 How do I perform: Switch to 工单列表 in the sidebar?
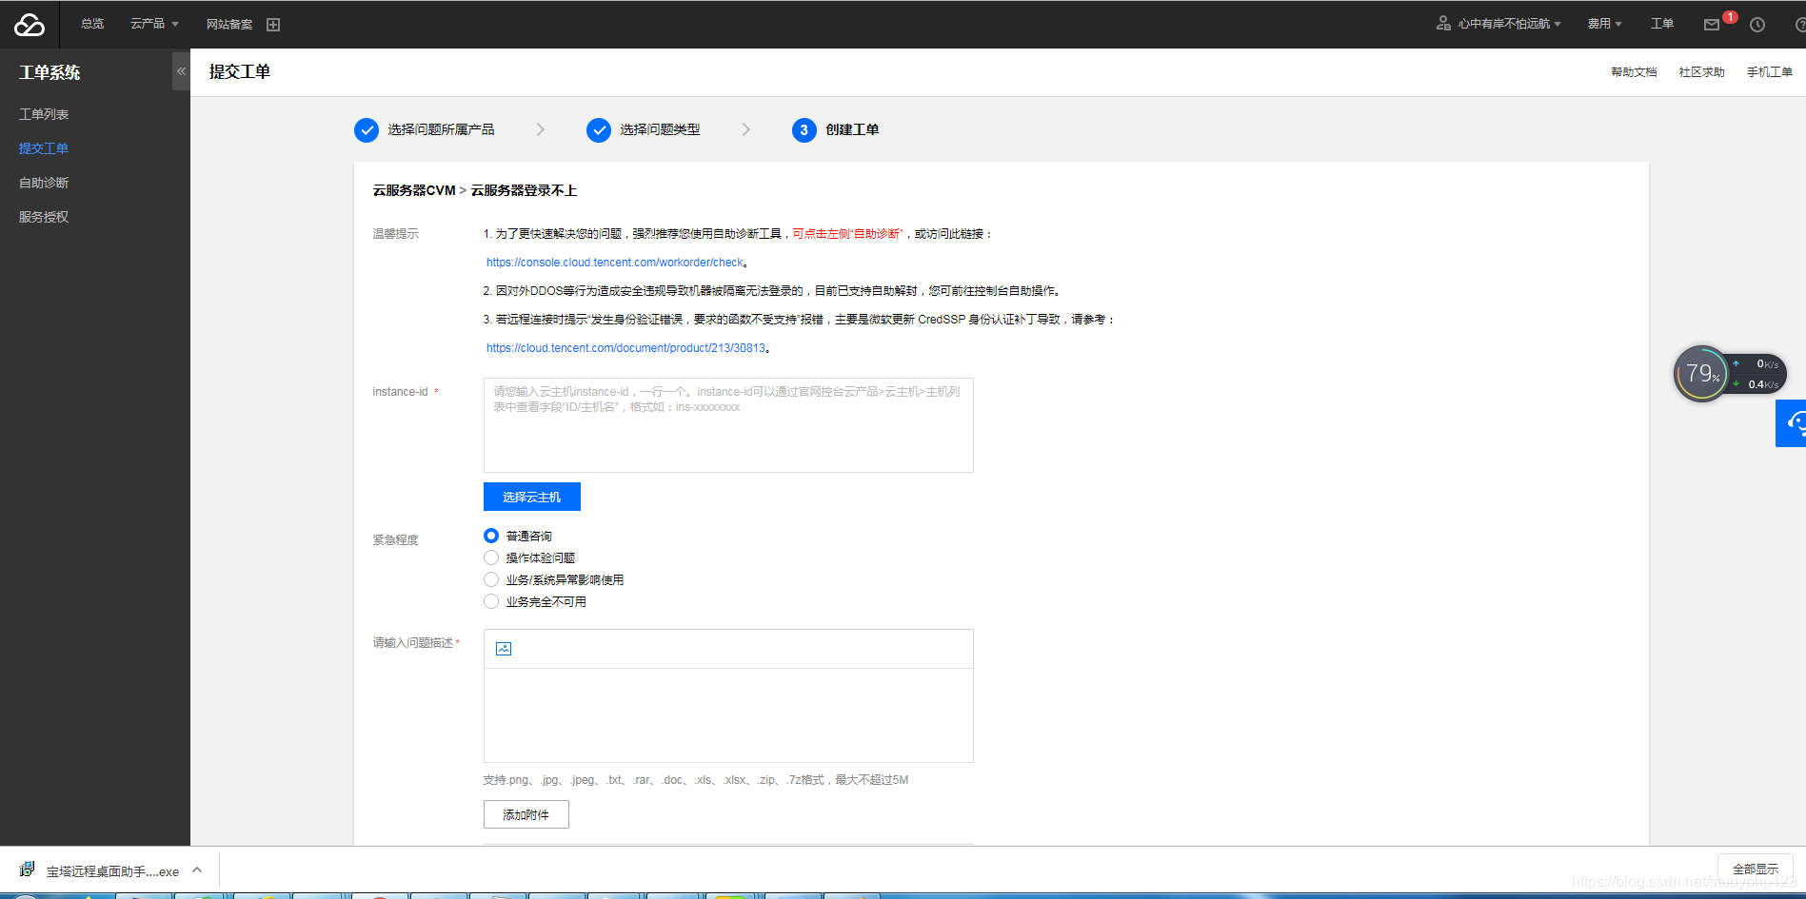[43, 113]
